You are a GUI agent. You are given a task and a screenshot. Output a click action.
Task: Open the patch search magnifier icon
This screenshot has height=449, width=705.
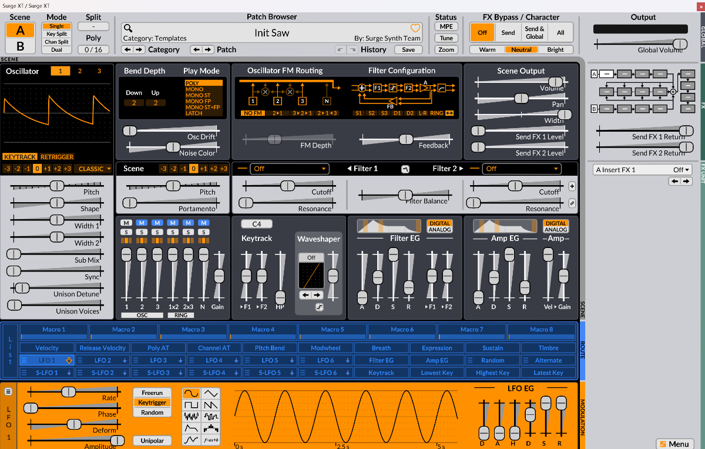(128, 28)
